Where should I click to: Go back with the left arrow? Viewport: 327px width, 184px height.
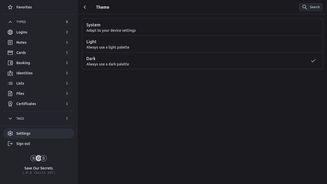(x=85, y=7)
